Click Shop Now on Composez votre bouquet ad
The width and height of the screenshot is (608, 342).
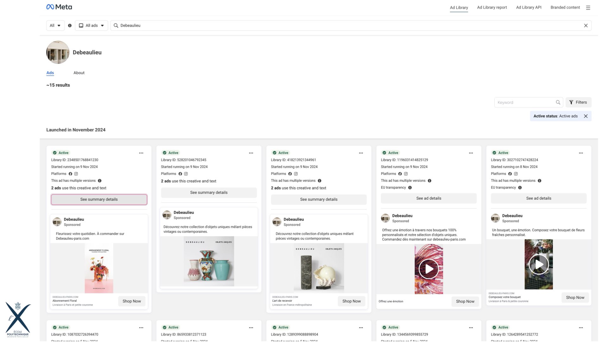[575, 298]
